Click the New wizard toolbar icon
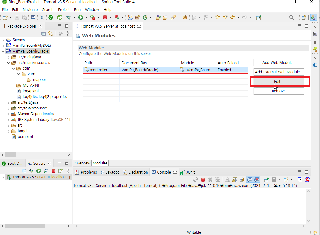The height and width of the screenshot is (235, 320). (5, 17)
